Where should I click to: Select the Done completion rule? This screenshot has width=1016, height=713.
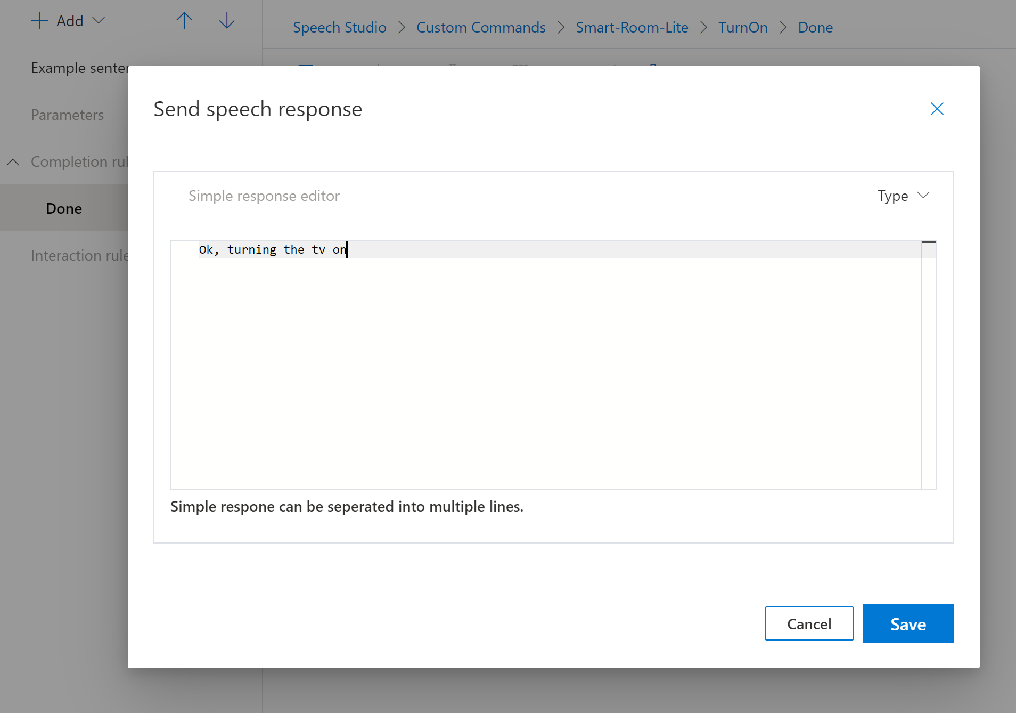coord(64,208)
